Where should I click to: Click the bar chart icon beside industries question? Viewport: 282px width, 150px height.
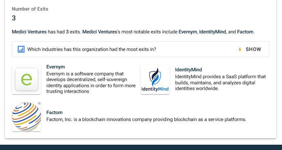pyautogui.click(x=21, y=49)
